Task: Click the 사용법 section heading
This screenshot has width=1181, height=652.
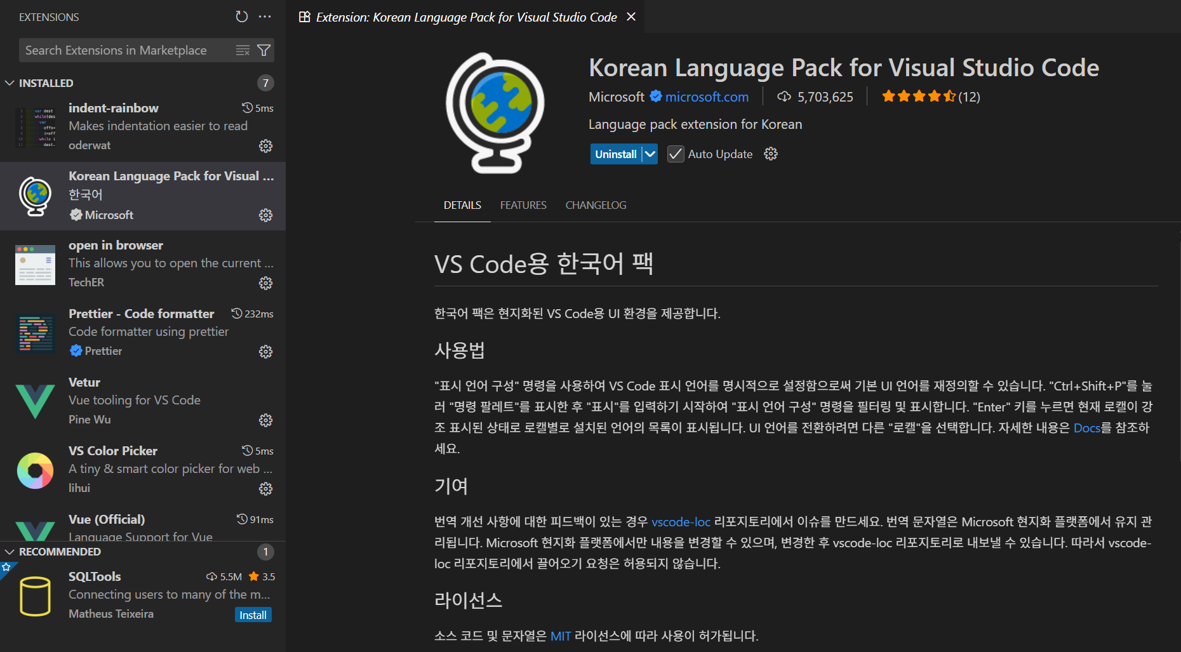Action: click(x=460, y=350)
